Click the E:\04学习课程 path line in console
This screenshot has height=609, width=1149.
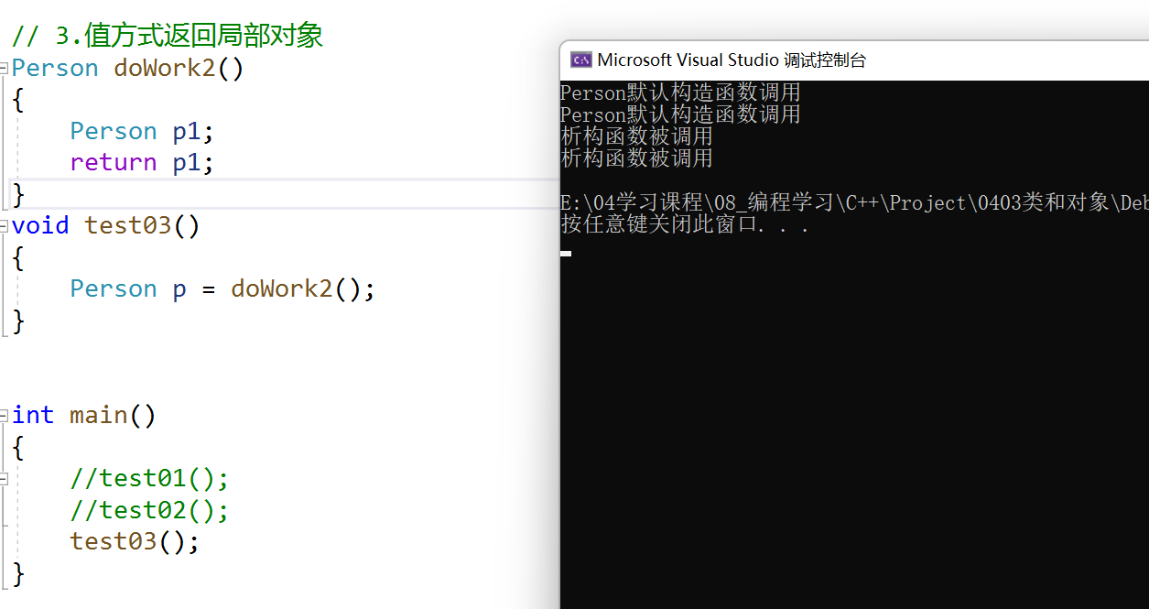click(851, 202)
